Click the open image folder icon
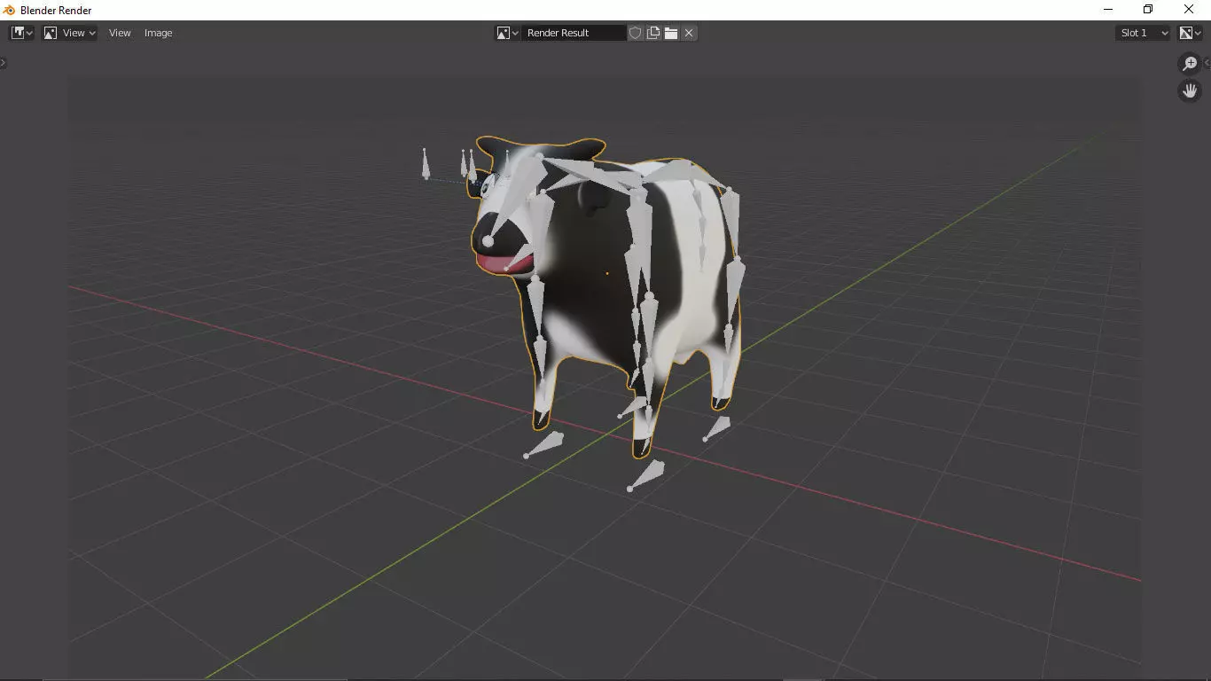Screen dimensions: 1211x681 coord(671,33)
